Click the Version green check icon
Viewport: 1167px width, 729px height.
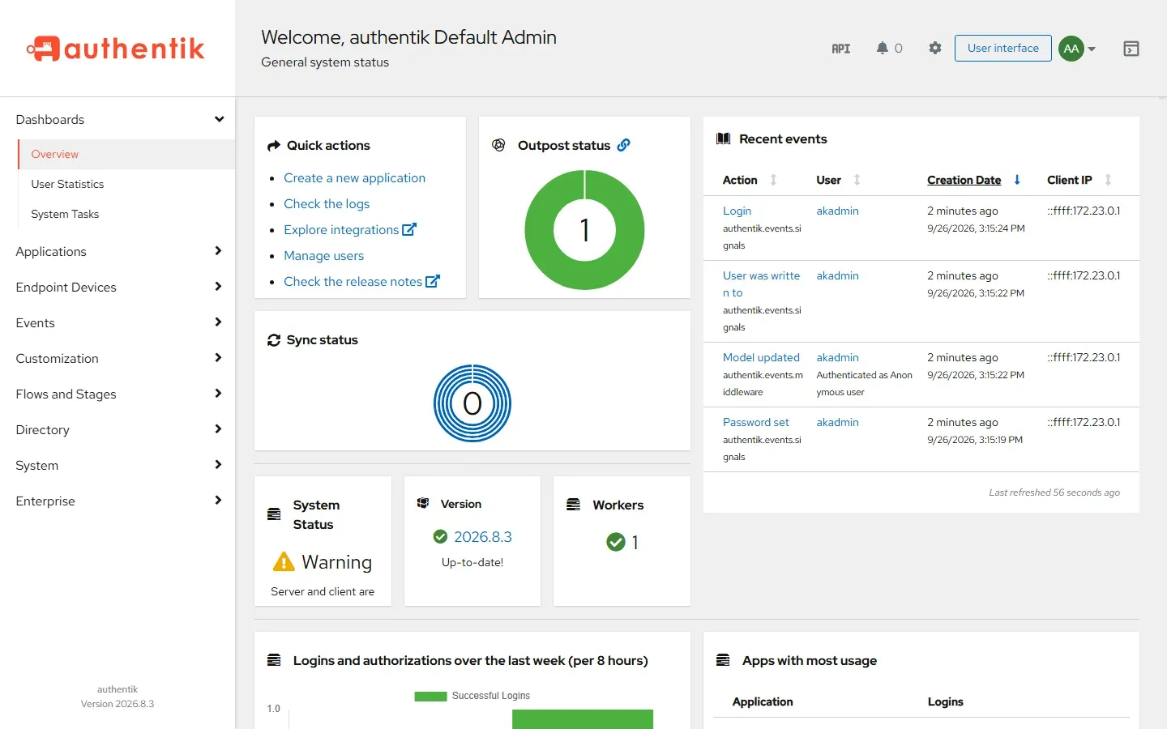pyautogui.click(x=440, y=536)
